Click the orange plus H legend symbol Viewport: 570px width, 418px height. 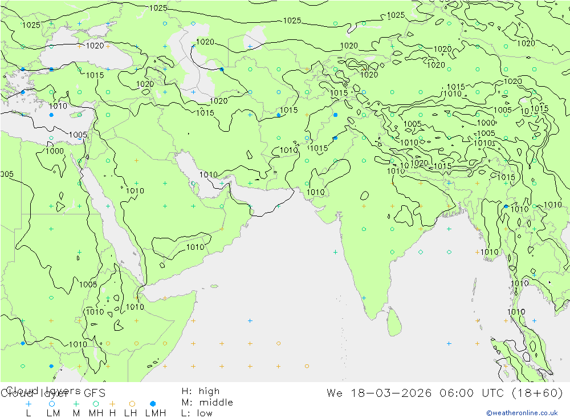click(112, 404)
